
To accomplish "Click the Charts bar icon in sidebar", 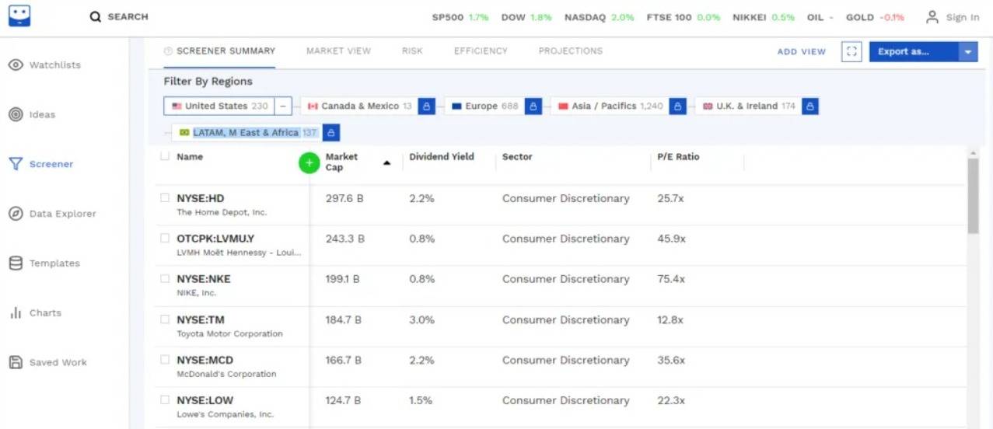I will [x=16, y=313].
